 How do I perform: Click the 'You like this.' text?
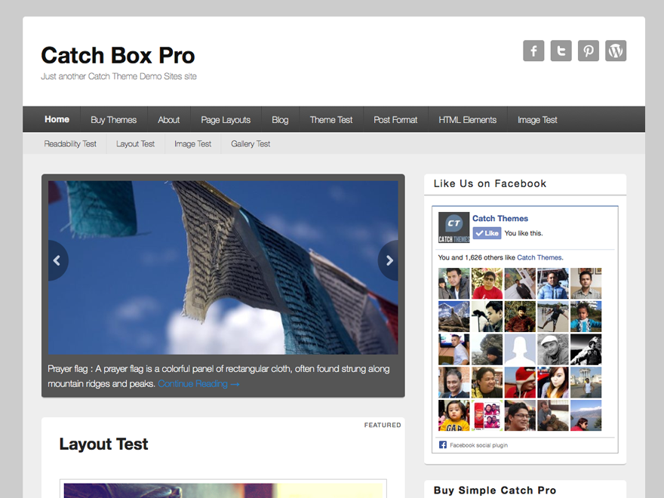pos(524,233)
